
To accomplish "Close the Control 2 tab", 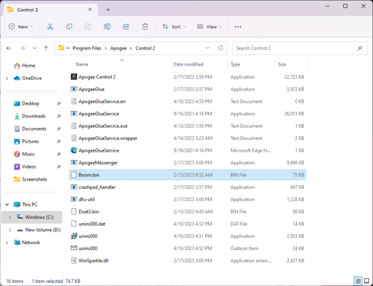I will click(x=90, y=10).
